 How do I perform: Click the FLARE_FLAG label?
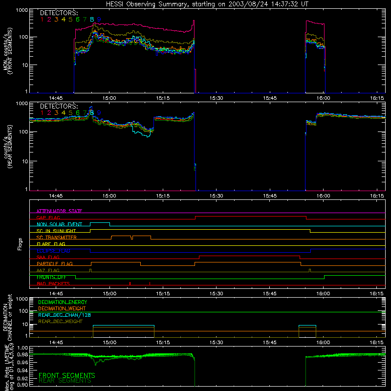(51, 244)
